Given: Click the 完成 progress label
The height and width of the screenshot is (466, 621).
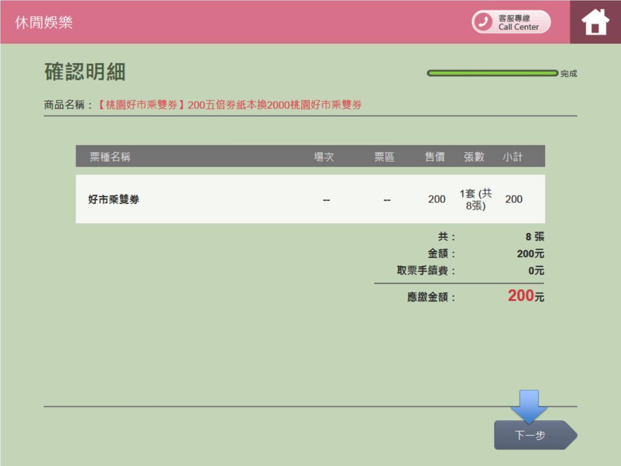Looking at the screenshot, I should (x=568, y=74).
